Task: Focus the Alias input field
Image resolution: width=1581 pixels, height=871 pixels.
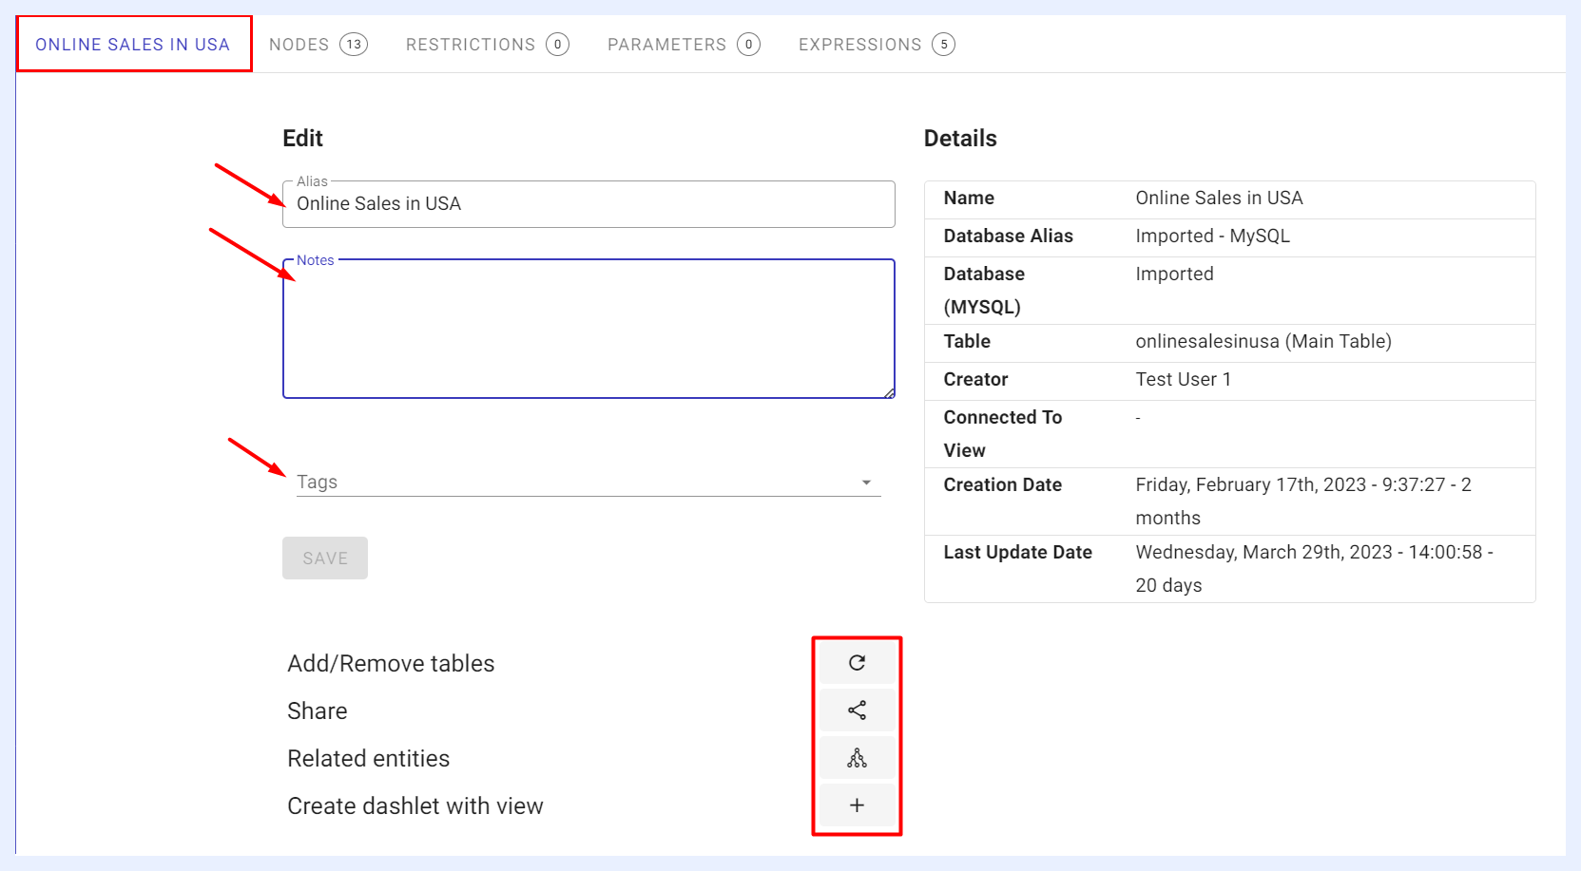Action: pos(588,204)
